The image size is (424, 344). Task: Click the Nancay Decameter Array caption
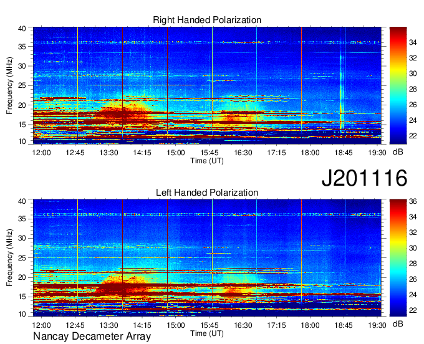[x=92, y=337]
